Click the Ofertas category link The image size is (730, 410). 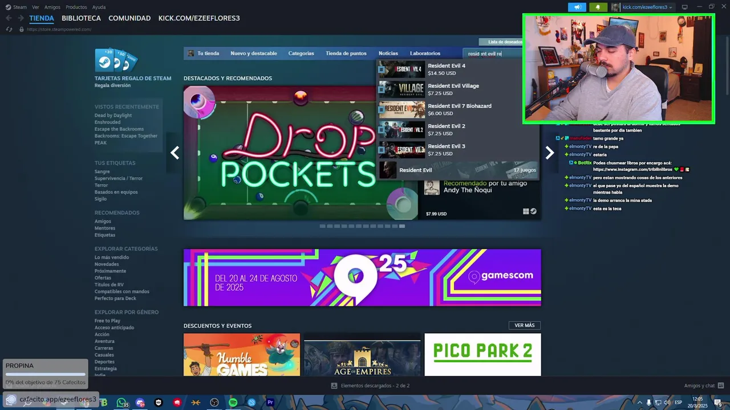103,278
